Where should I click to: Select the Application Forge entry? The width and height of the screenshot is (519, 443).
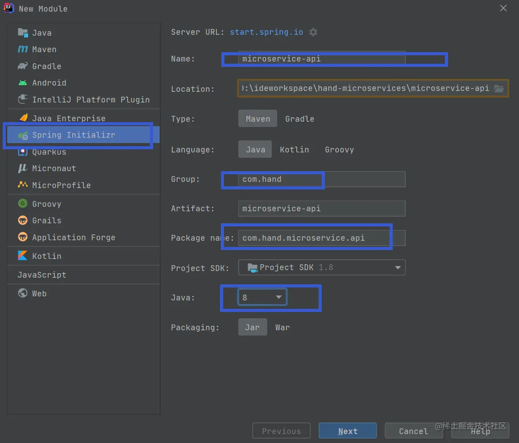click(83, 238)
